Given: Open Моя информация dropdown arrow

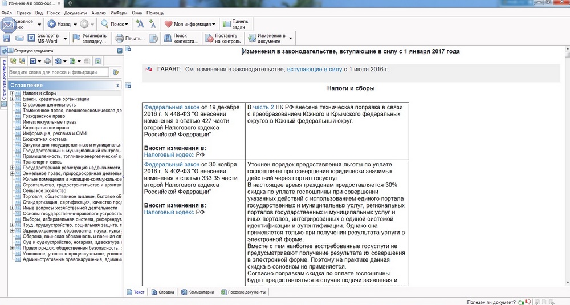Looking at the screenshot, I should tap(214, 25).
